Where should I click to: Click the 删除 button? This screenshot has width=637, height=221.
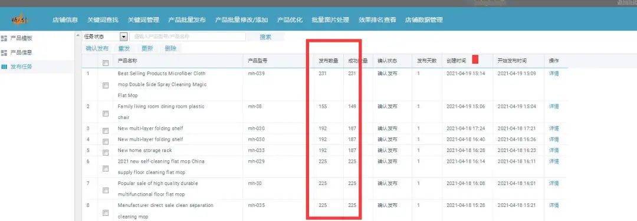(170, 48)
